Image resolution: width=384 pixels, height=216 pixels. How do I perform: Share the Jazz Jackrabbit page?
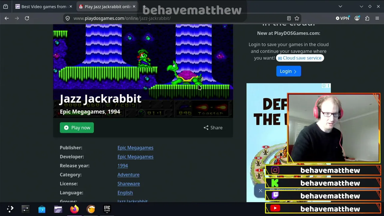[x=213, y=128]
